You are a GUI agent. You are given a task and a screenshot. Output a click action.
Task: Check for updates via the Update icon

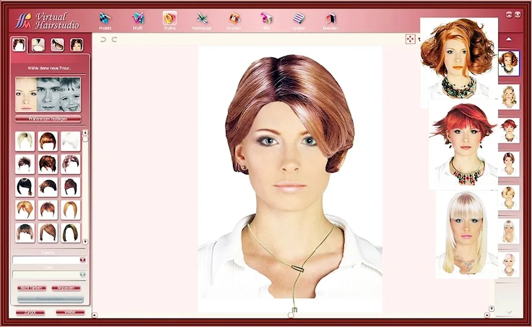[298, 20]
